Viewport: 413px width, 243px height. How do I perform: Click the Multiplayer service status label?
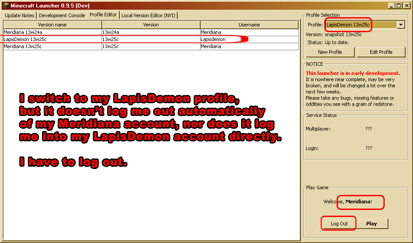click(318, 129)
